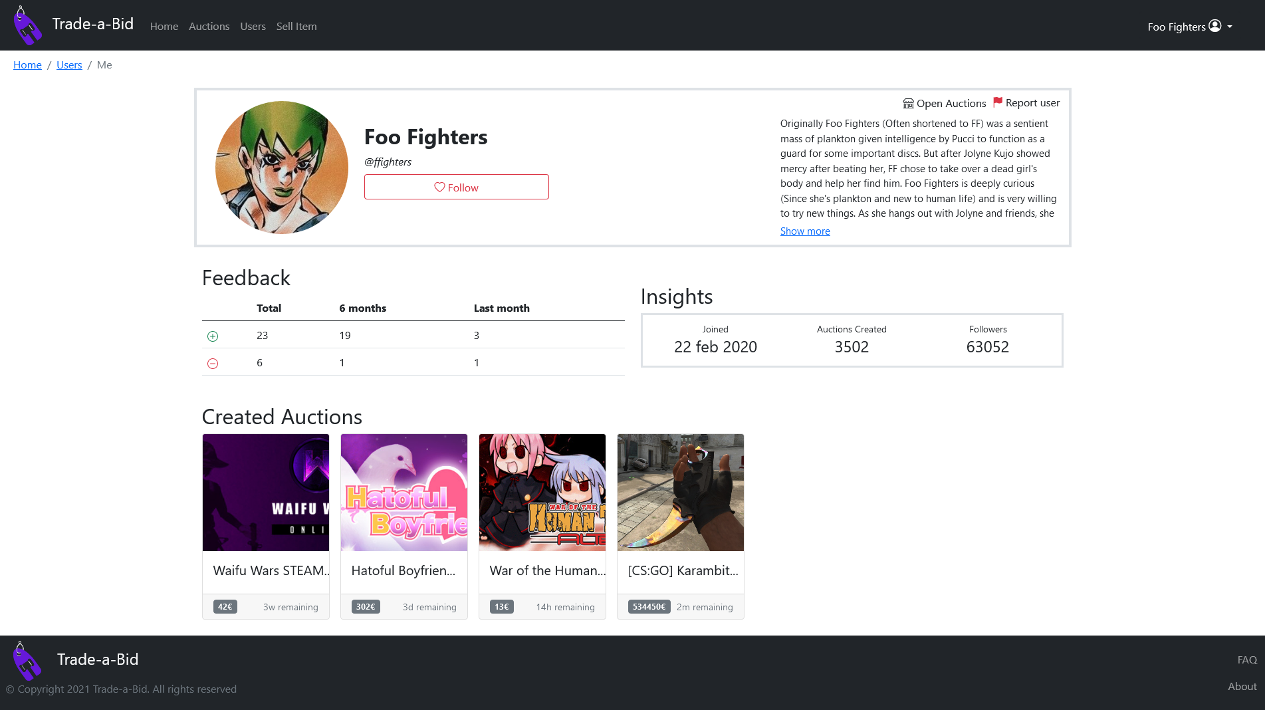Screen dimensions: 1265x710
Task: Click the 534450€ price badge
Action: coord(649,606)
